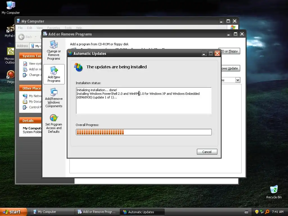Click 'Initializing installation... done!' status line

click(x=97, y=90)
